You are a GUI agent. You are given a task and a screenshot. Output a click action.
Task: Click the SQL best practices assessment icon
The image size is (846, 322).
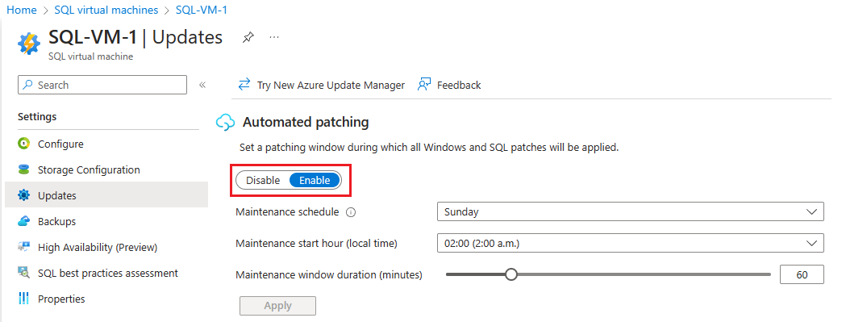coord(23,274)
